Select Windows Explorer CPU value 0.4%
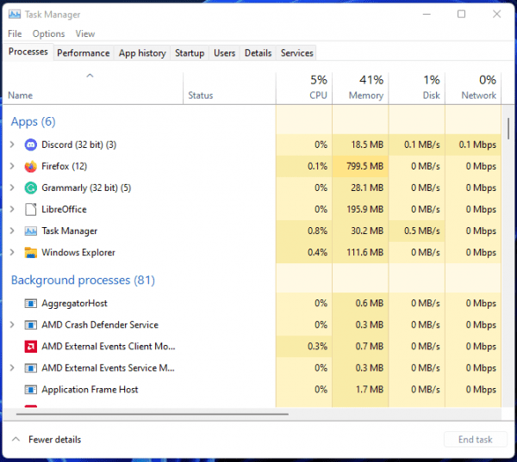Image resolution: width=517 pixels, height=462 pixels. pos(317,253)
